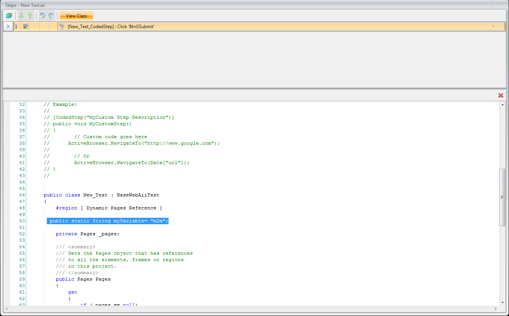Click the comment "// Custom code goes here"
Image resolution: width=509 pixels, height=316 pixels.
click(x=111, y=137)
